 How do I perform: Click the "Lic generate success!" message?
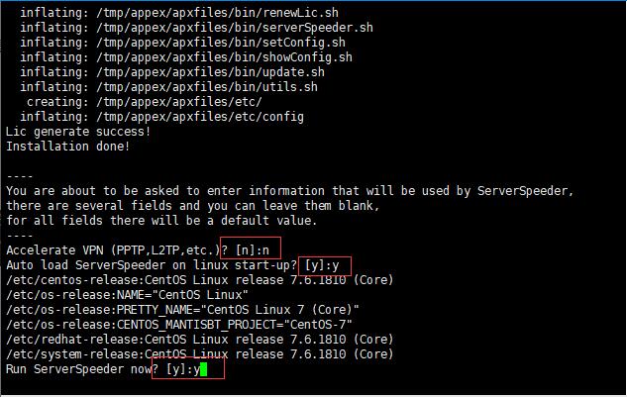pos(79,132)
